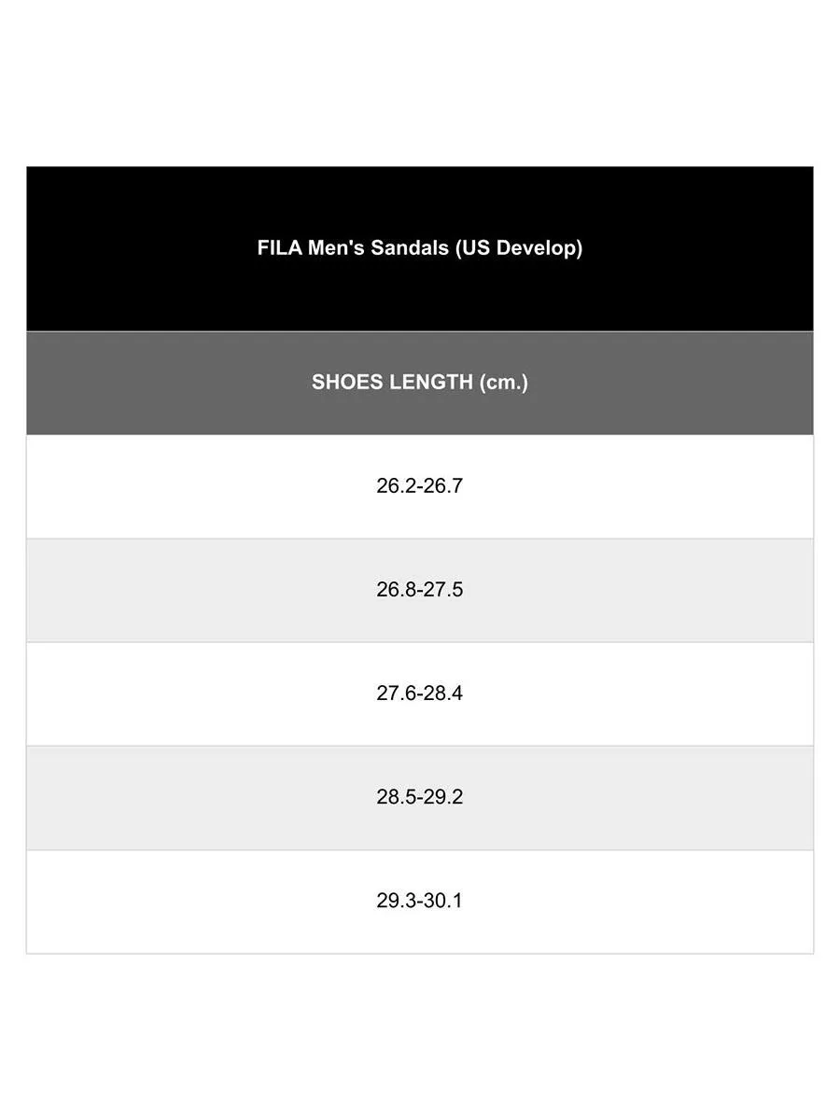Click the word SHOES in the subheader
840x1120 pixels.
(344, 383)
